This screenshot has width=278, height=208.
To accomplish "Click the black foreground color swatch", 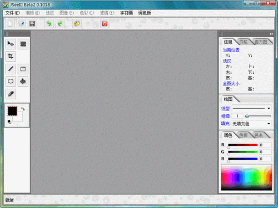I will coord(12,111).
